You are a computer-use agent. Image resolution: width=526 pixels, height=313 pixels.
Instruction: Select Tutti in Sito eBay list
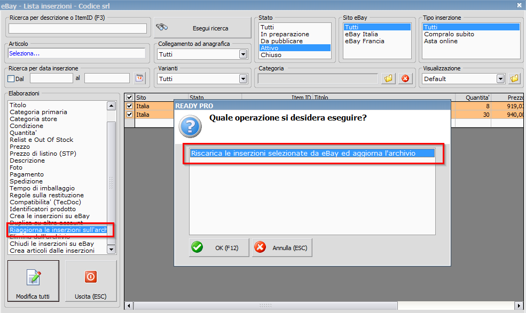point(377,27)
